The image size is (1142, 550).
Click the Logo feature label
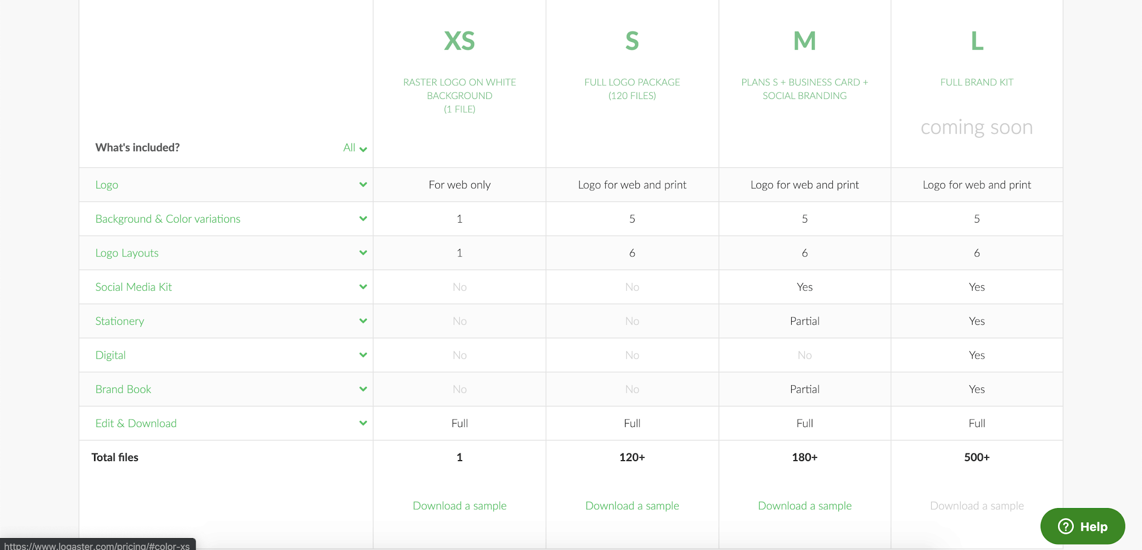[x=107, y=185]
